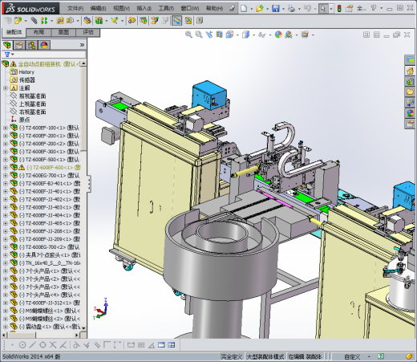Image resolution: width=417 pixels, height=362 pixels.
Task: Expand the TZ-600EF-100<1> tree node
Action: (x=5, y=128)
